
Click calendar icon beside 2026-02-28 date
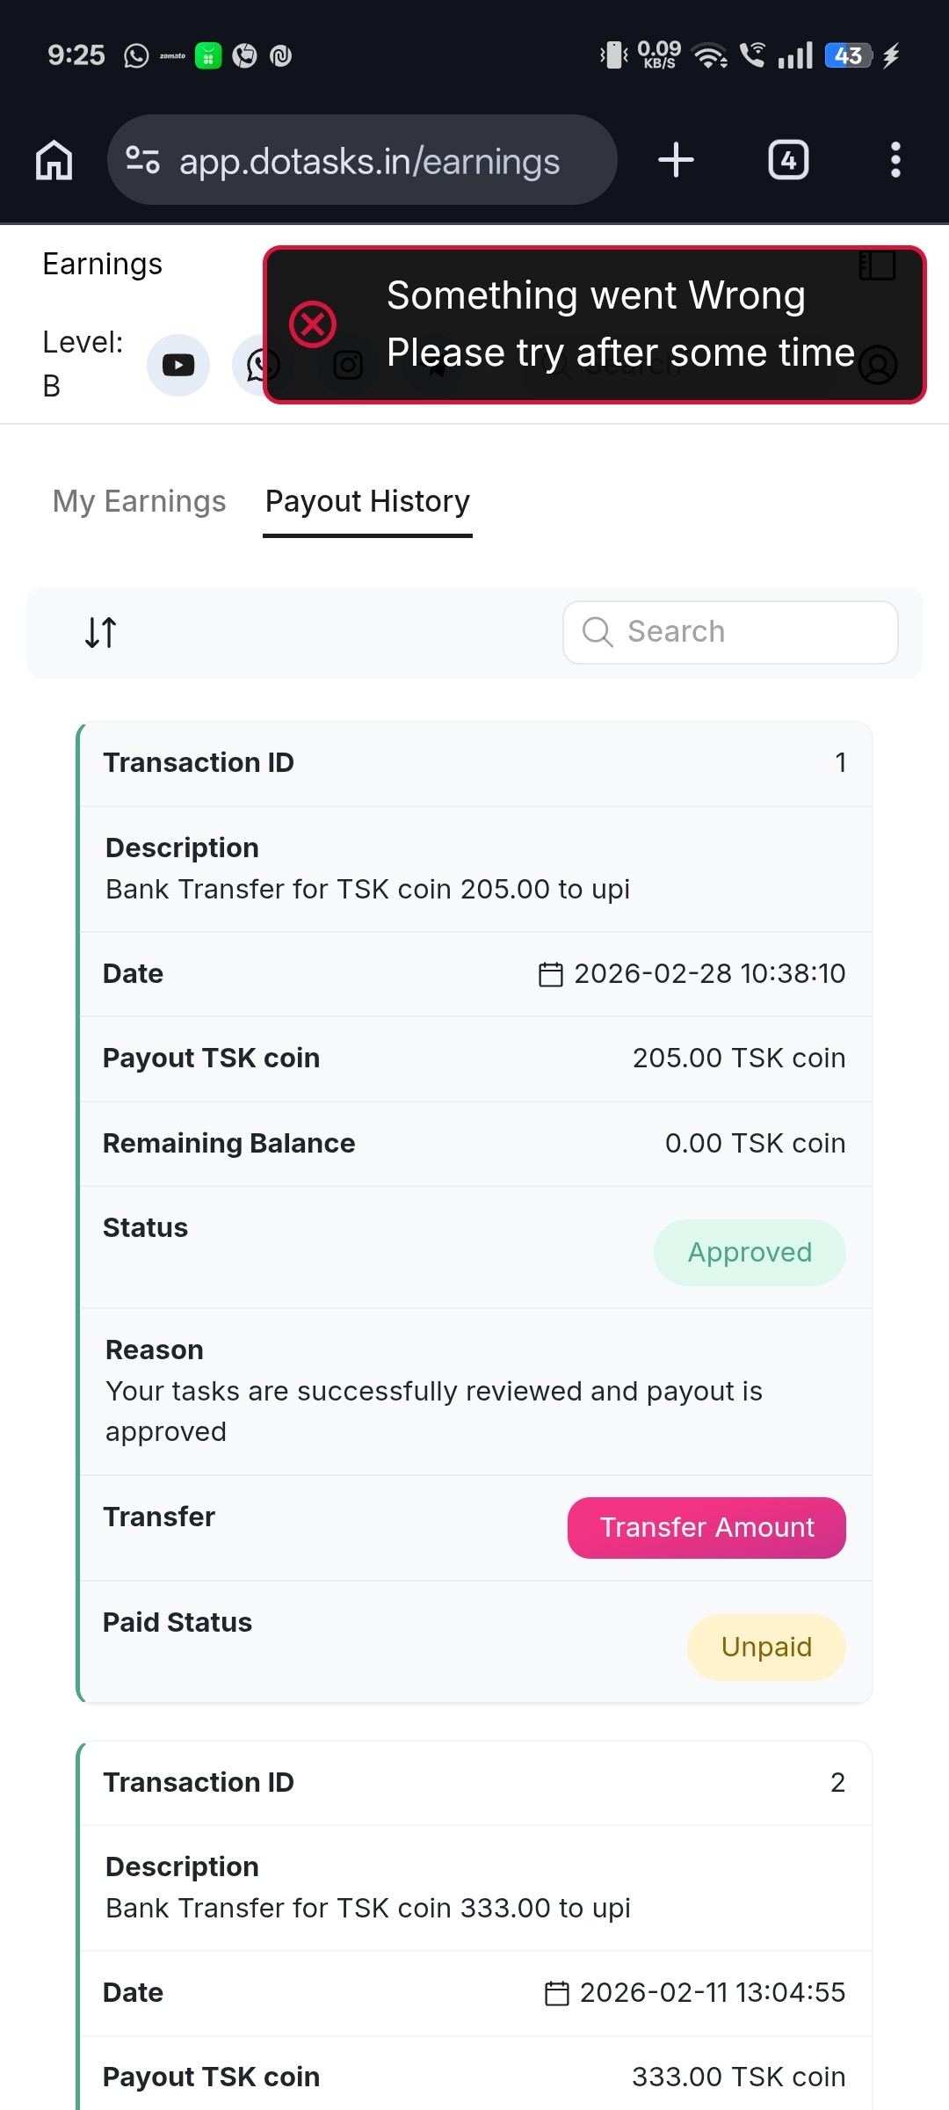550,974
